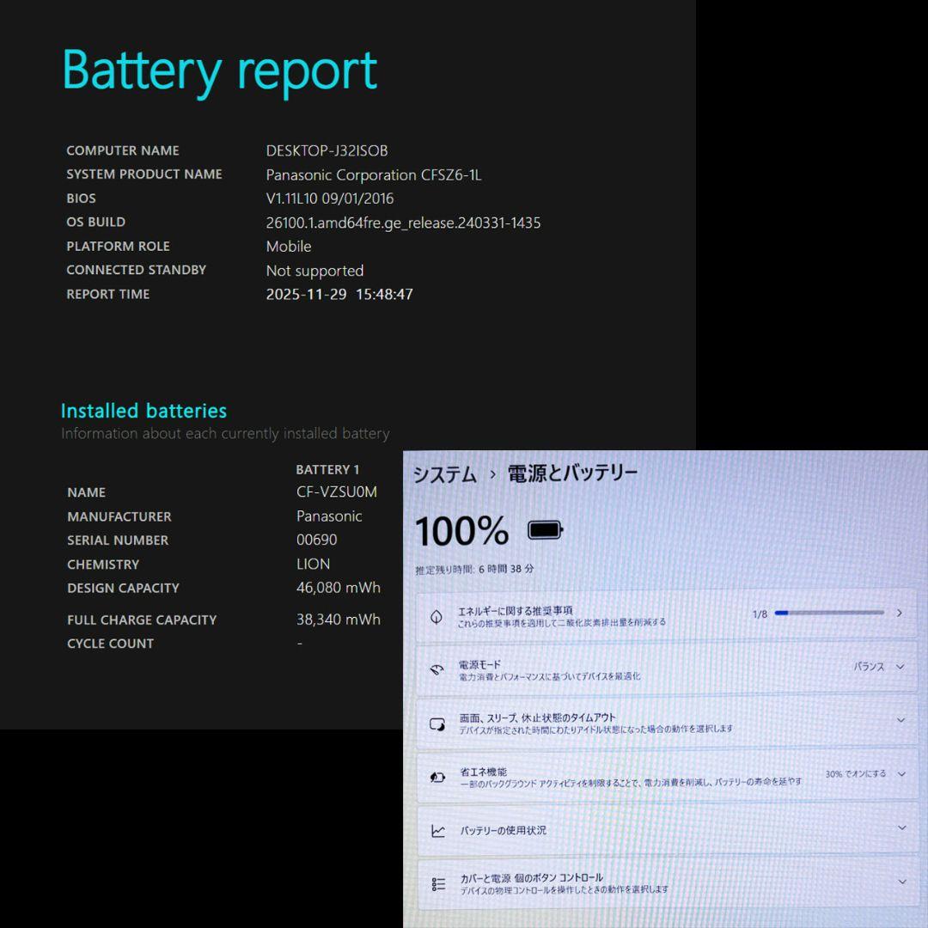Click the カバーと電源 controls list icon
Screen dimensions: 928x928
(x=438, y=883)
